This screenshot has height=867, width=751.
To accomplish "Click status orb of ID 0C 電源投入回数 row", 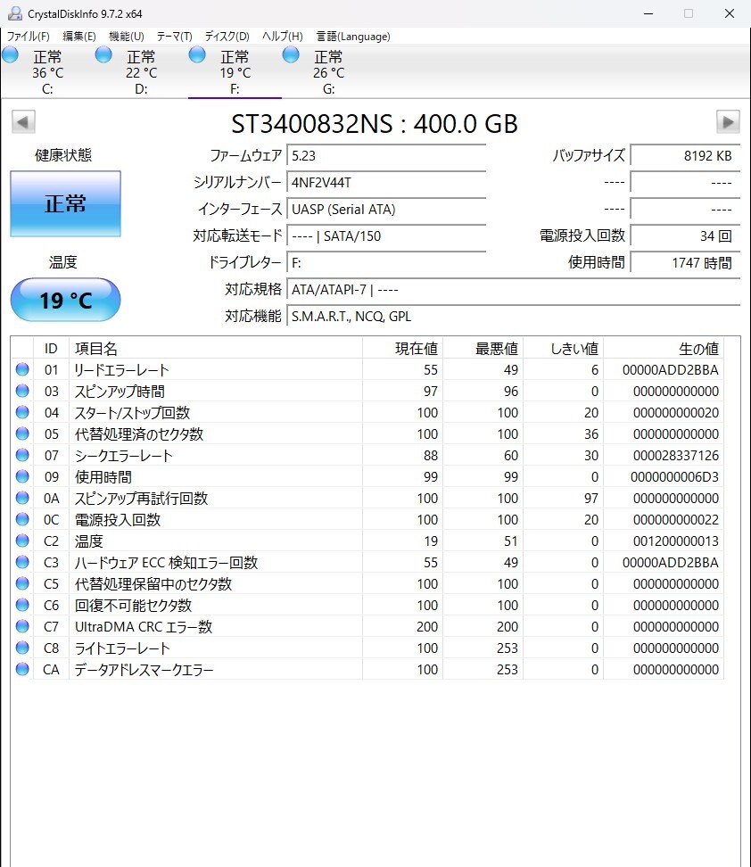I will 22,519.
